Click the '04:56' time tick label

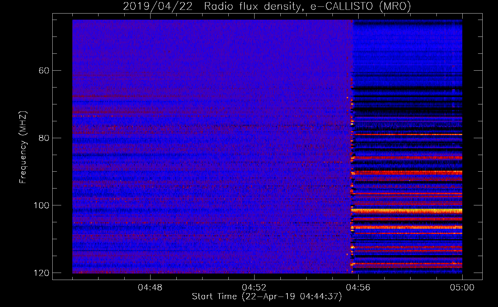358,288
